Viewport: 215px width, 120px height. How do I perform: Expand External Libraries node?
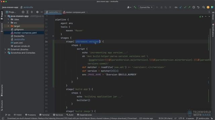(5, 49)
